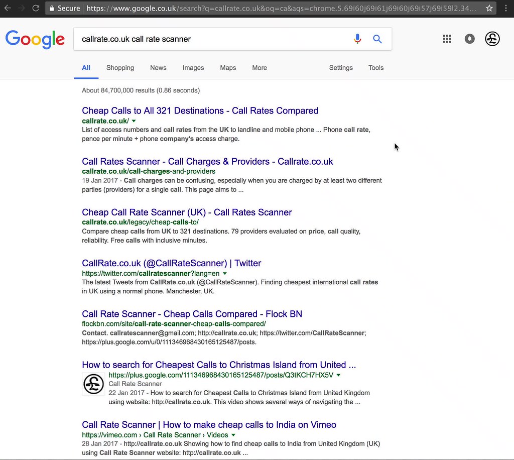
Task: Click the Google logo
Action: [x=35, y=39]
